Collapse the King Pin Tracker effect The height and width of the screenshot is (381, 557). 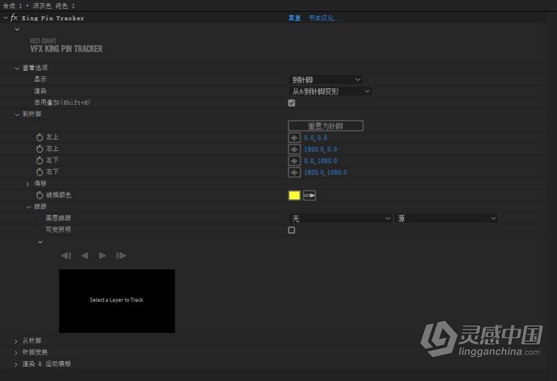click(5, 17)
